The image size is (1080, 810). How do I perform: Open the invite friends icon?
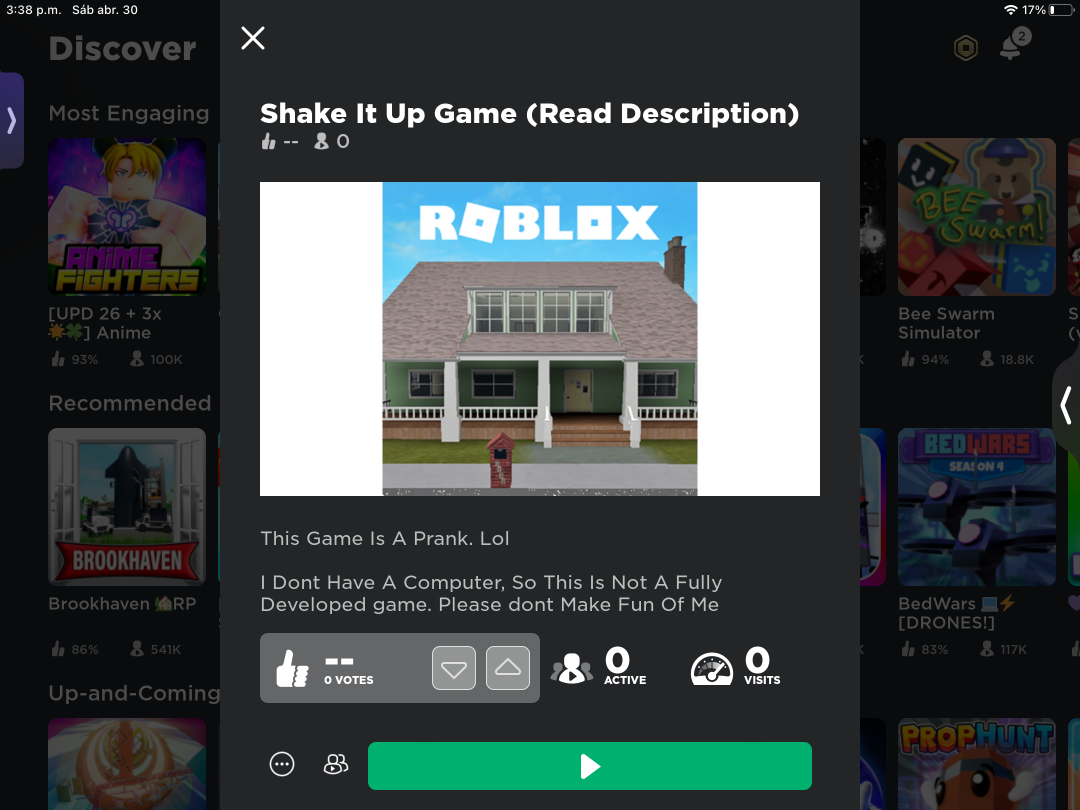(336, 764)
